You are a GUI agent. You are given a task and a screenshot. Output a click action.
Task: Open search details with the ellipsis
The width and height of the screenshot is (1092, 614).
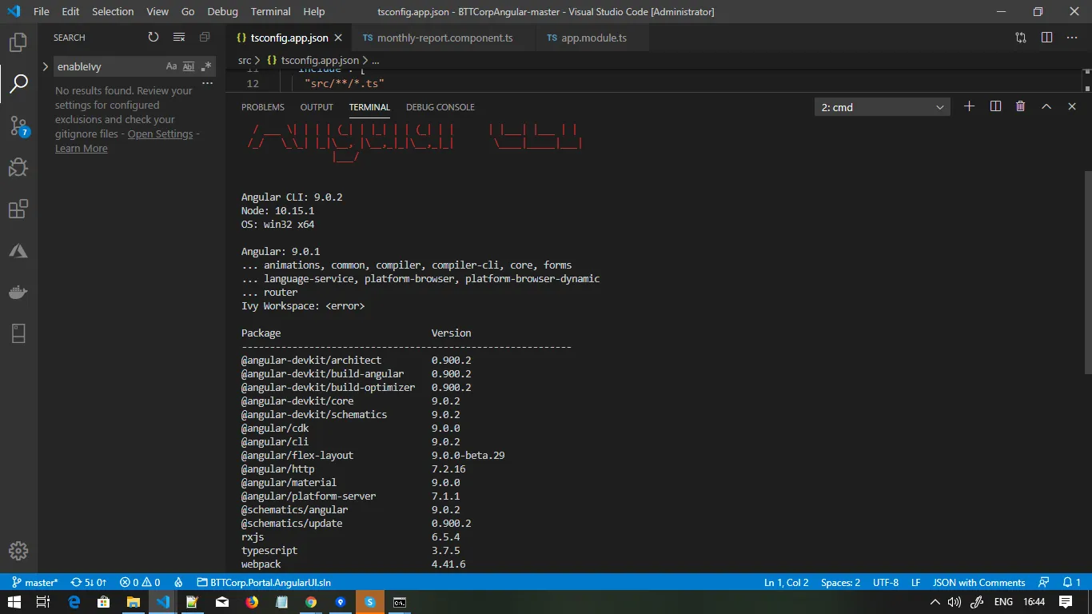tap(207, 83)
